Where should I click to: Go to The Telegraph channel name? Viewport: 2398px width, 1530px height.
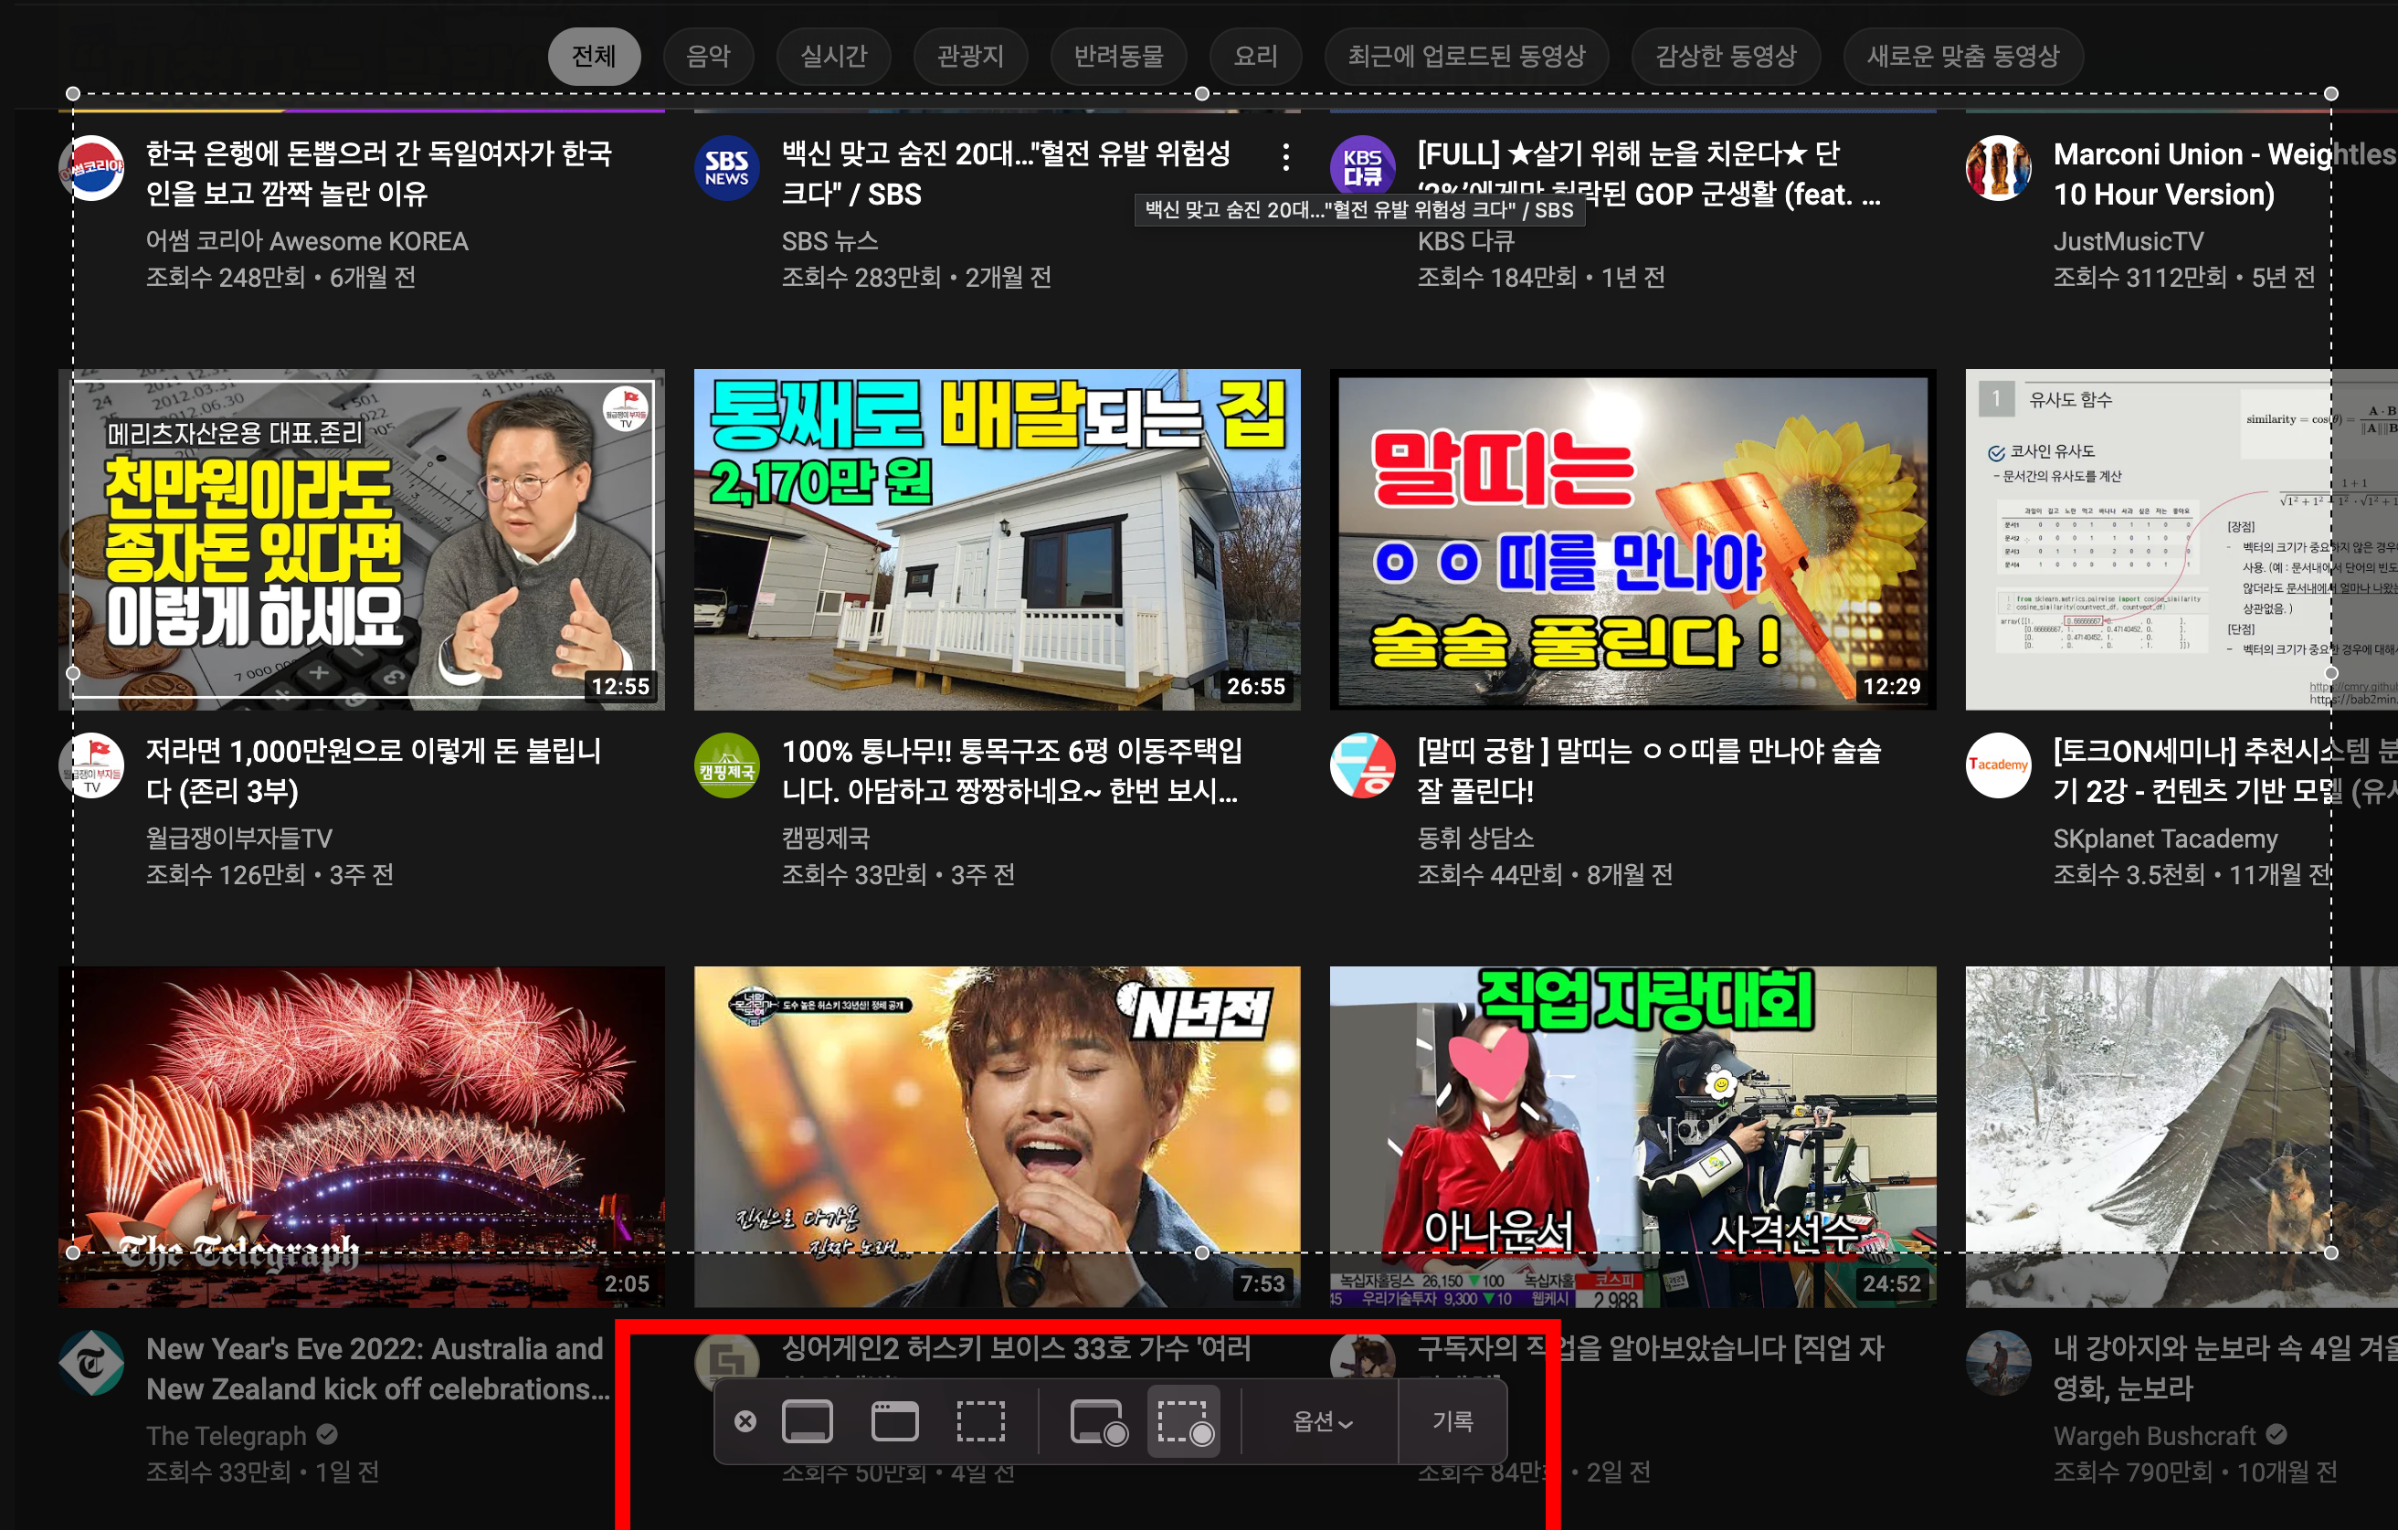(226, 1435)
